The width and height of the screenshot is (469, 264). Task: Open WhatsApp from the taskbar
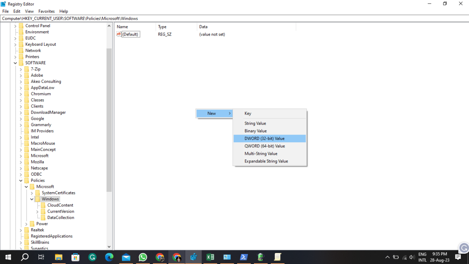point(143,257)
